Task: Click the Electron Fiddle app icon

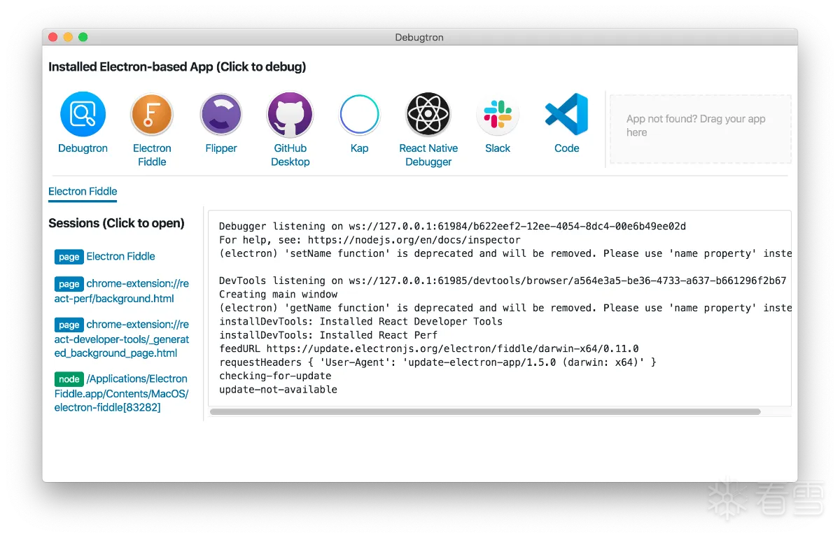Action: pyautogui.click(x=152, y=114)
